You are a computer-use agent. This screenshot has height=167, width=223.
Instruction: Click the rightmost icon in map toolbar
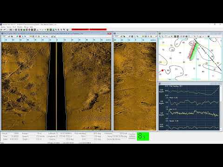click(x=209, y=36)
